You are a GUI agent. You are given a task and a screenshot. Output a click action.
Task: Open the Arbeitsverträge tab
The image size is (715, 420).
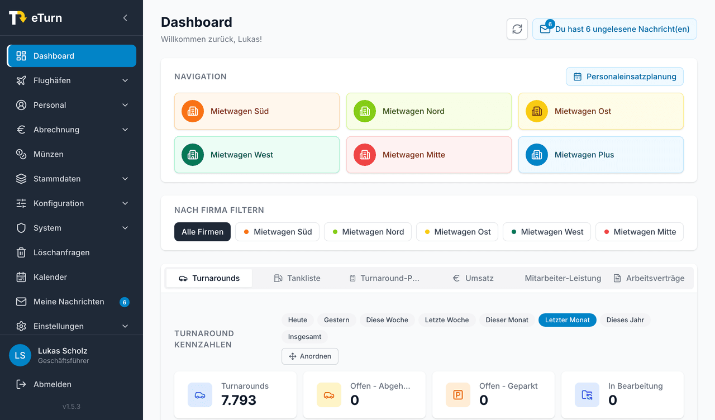tap(649, 278)
